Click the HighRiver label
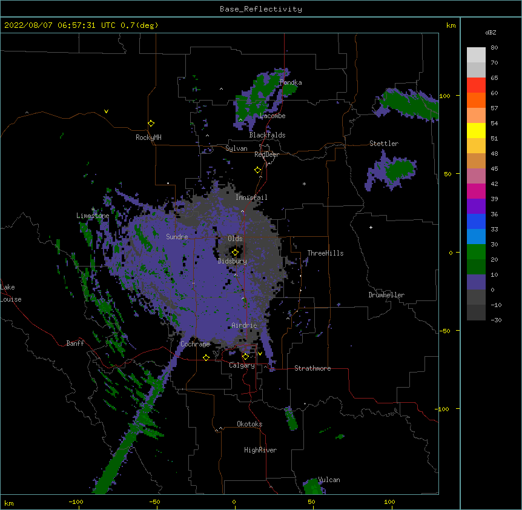 [260, 450]
